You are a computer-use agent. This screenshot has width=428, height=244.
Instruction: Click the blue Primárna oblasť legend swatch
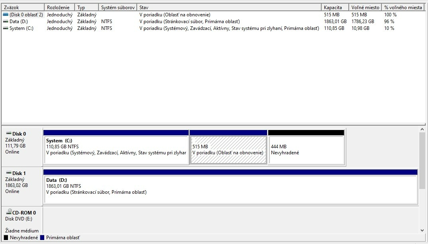(x=42, y=238)
